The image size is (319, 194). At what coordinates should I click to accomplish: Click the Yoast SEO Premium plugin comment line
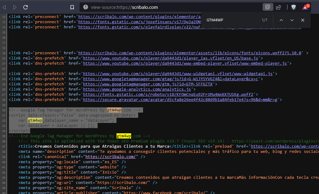[169, 141]
